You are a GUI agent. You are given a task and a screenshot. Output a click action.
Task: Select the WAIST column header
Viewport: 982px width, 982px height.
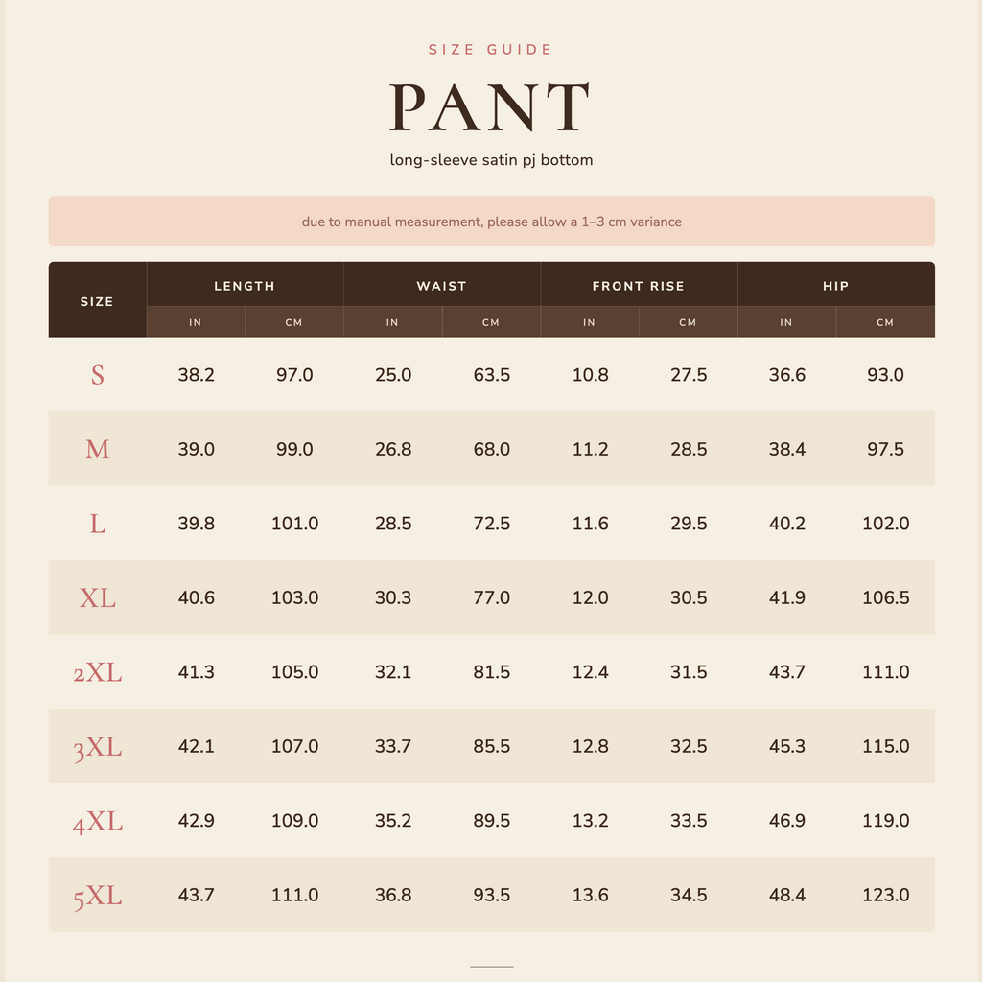442,286
